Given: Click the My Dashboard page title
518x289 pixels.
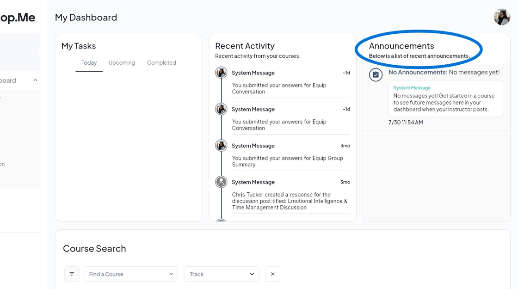Looking at the screenshot, I should pyautogui.click(x=86, y=18).
